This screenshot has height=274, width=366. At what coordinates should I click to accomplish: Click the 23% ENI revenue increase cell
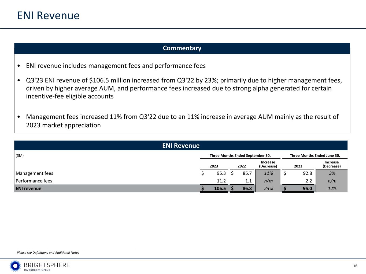[268, 188]
